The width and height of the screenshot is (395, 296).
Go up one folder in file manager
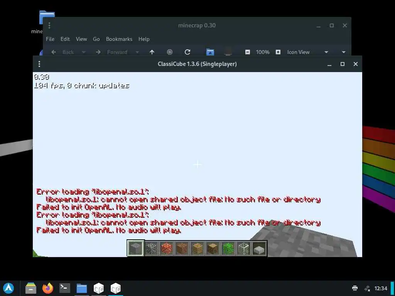pyautogui.click(x=152, y=52)
